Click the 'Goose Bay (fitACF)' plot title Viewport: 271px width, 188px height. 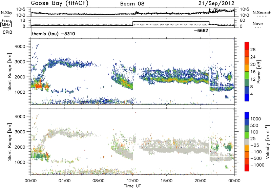coord(60,3)
